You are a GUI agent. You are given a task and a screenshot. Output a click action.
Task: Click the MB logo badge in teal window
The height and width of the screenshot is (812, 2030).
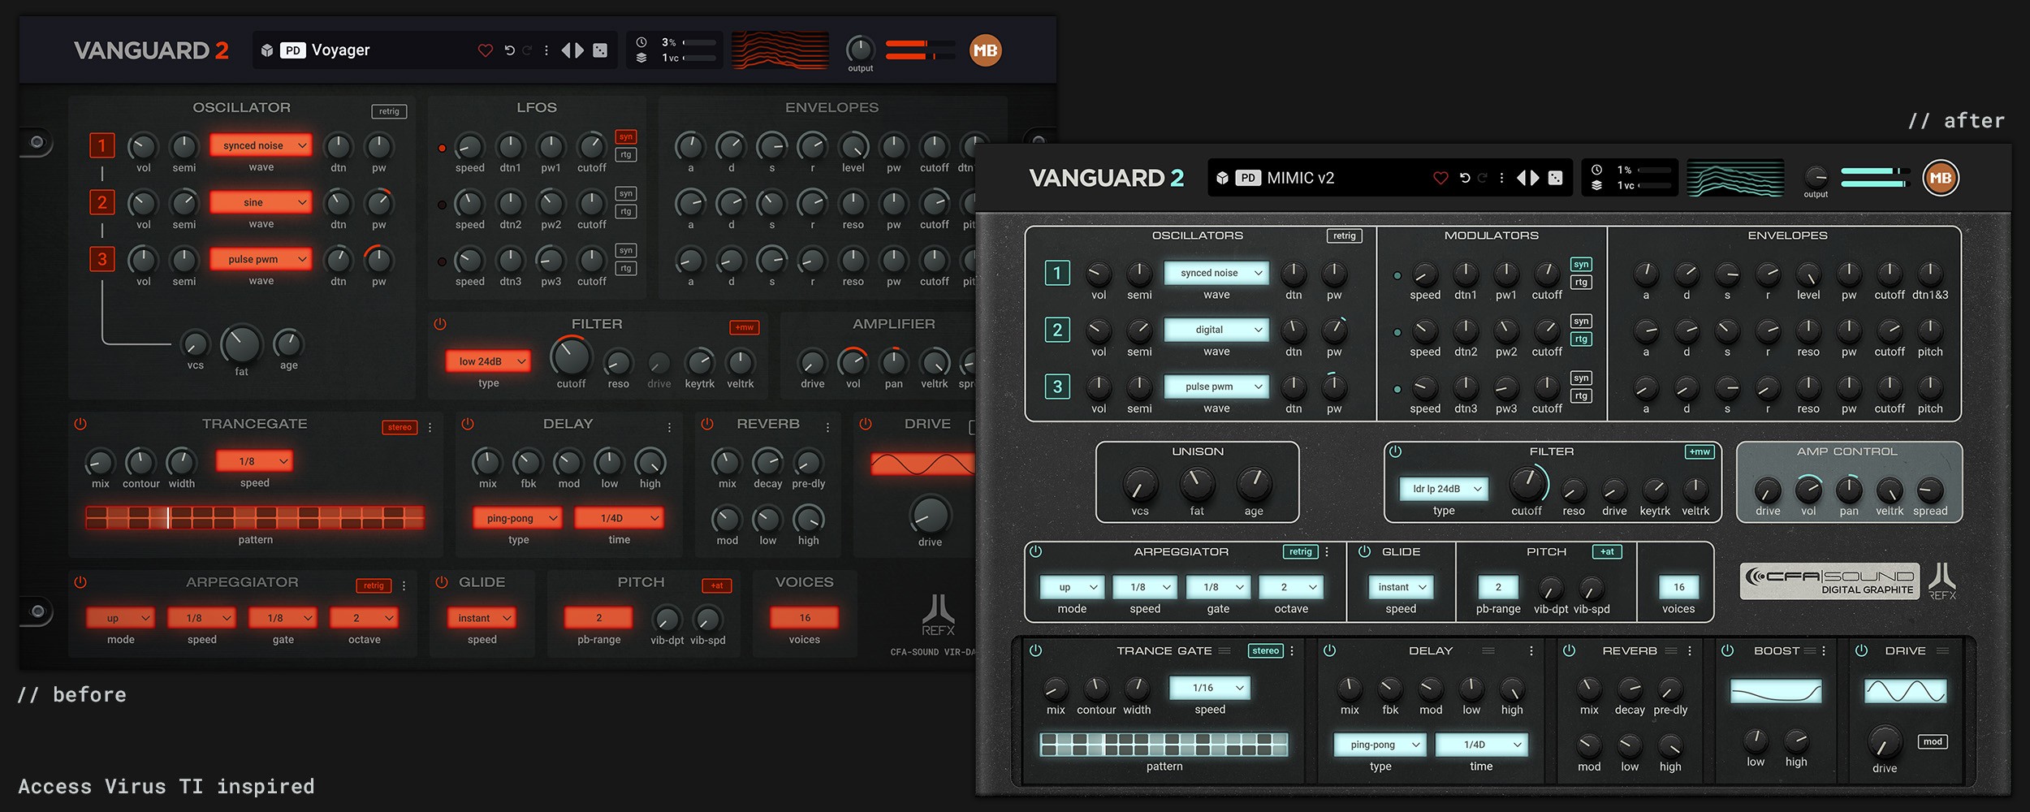[1941, 178]
